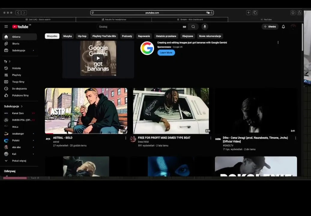Viewport: 311px width, 216px height.
Task: Open Shorts in the sidebar
Action: pyautogui.click(x=20, y=43)
